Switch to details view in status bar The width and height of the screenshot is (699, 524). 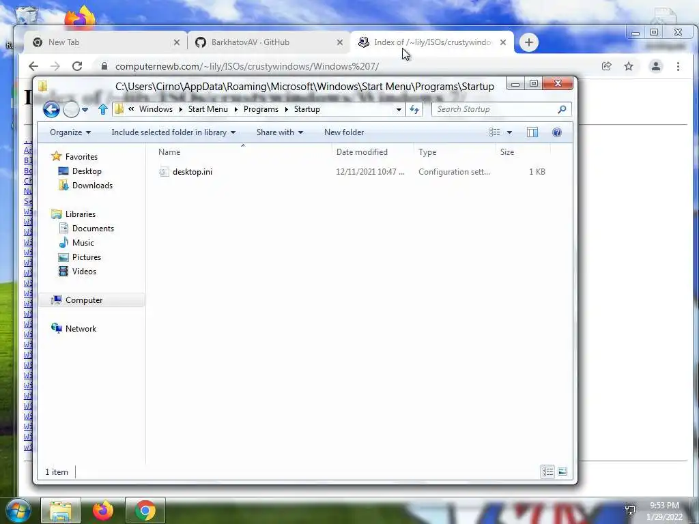click(x=547, y=471)
